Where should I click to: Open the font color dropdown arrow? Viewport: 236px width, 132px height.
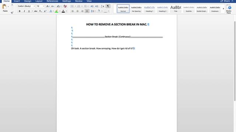tap(66, 11)
